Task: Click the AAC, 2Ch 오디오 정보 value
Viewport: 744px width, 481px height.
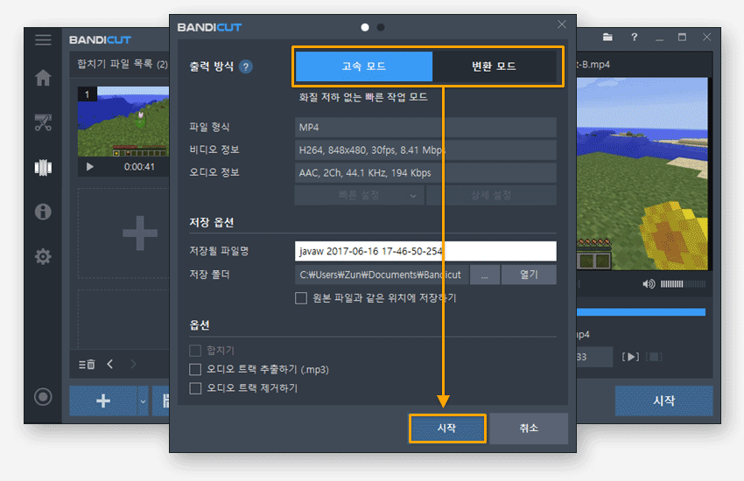Action: click(425, 173)
